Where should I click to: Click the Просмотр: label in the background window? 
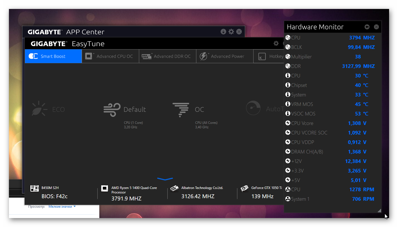37,207
